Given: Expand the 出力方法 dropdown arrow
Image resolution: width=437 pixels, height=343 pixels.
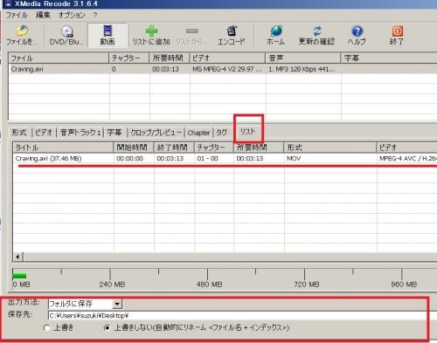Looking at the screenshot, I should (117, 304).
